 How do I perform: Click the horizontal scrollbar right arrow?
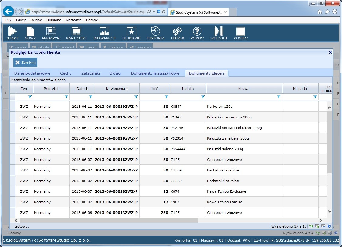tap(320, 220)
